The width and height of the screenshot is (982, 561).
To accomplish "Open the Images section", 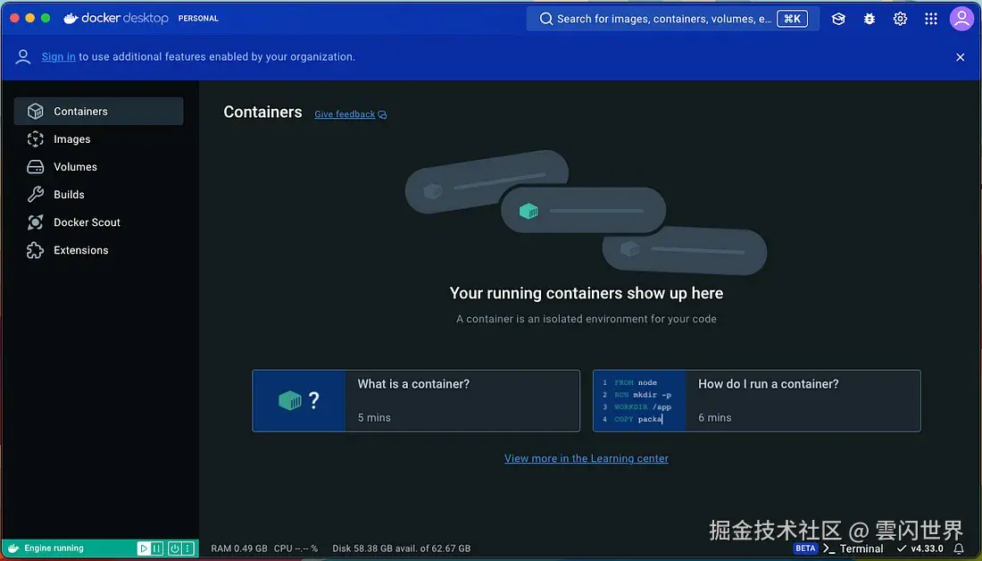I will 98,139.
